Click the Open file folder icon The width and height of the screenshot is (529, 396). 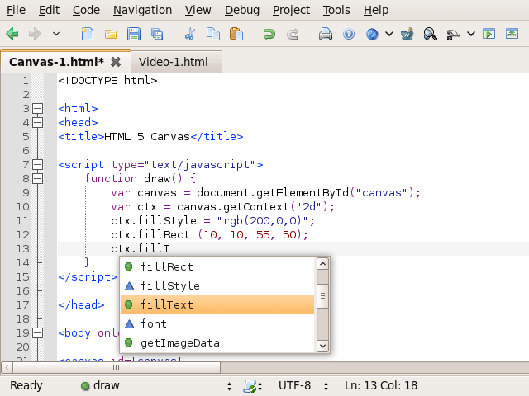point(110,34)
